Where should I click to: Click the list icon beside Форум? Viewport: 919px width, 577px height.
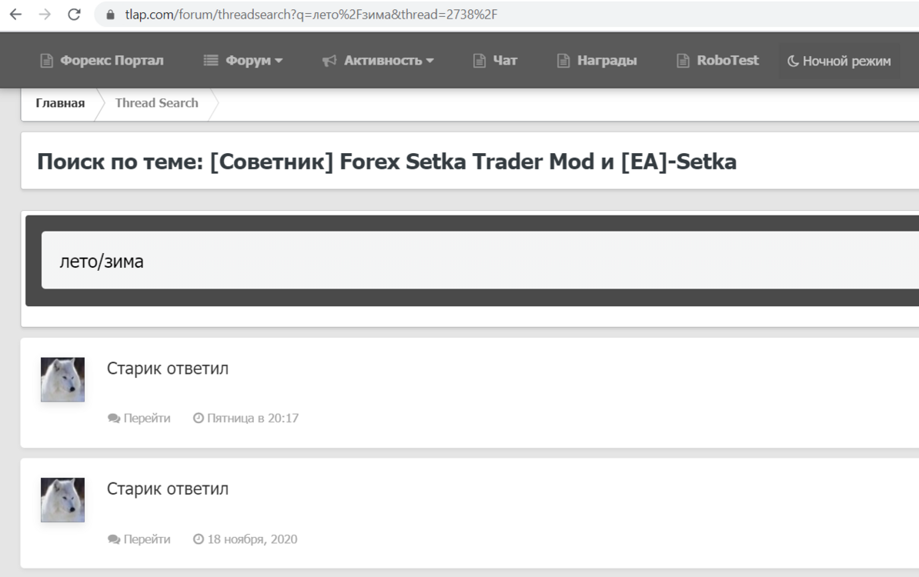(210, 60)
